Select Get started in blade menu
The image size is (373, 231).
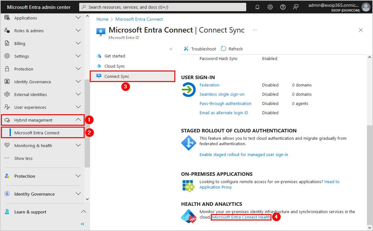[x=115, y=56]
